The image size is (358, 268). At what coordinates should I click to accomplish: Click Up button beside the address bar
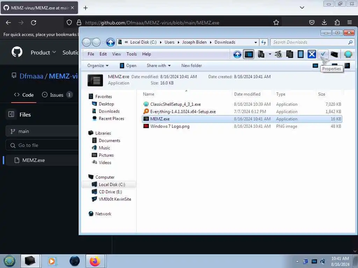pyautogui.click(x=110, y=42)
